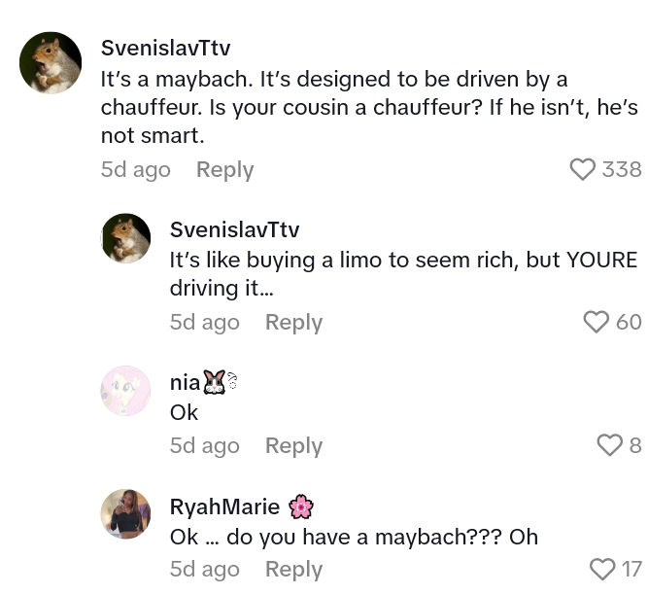
Task: Reply to the maybach chauffeur comment
Action: point(224,169)
